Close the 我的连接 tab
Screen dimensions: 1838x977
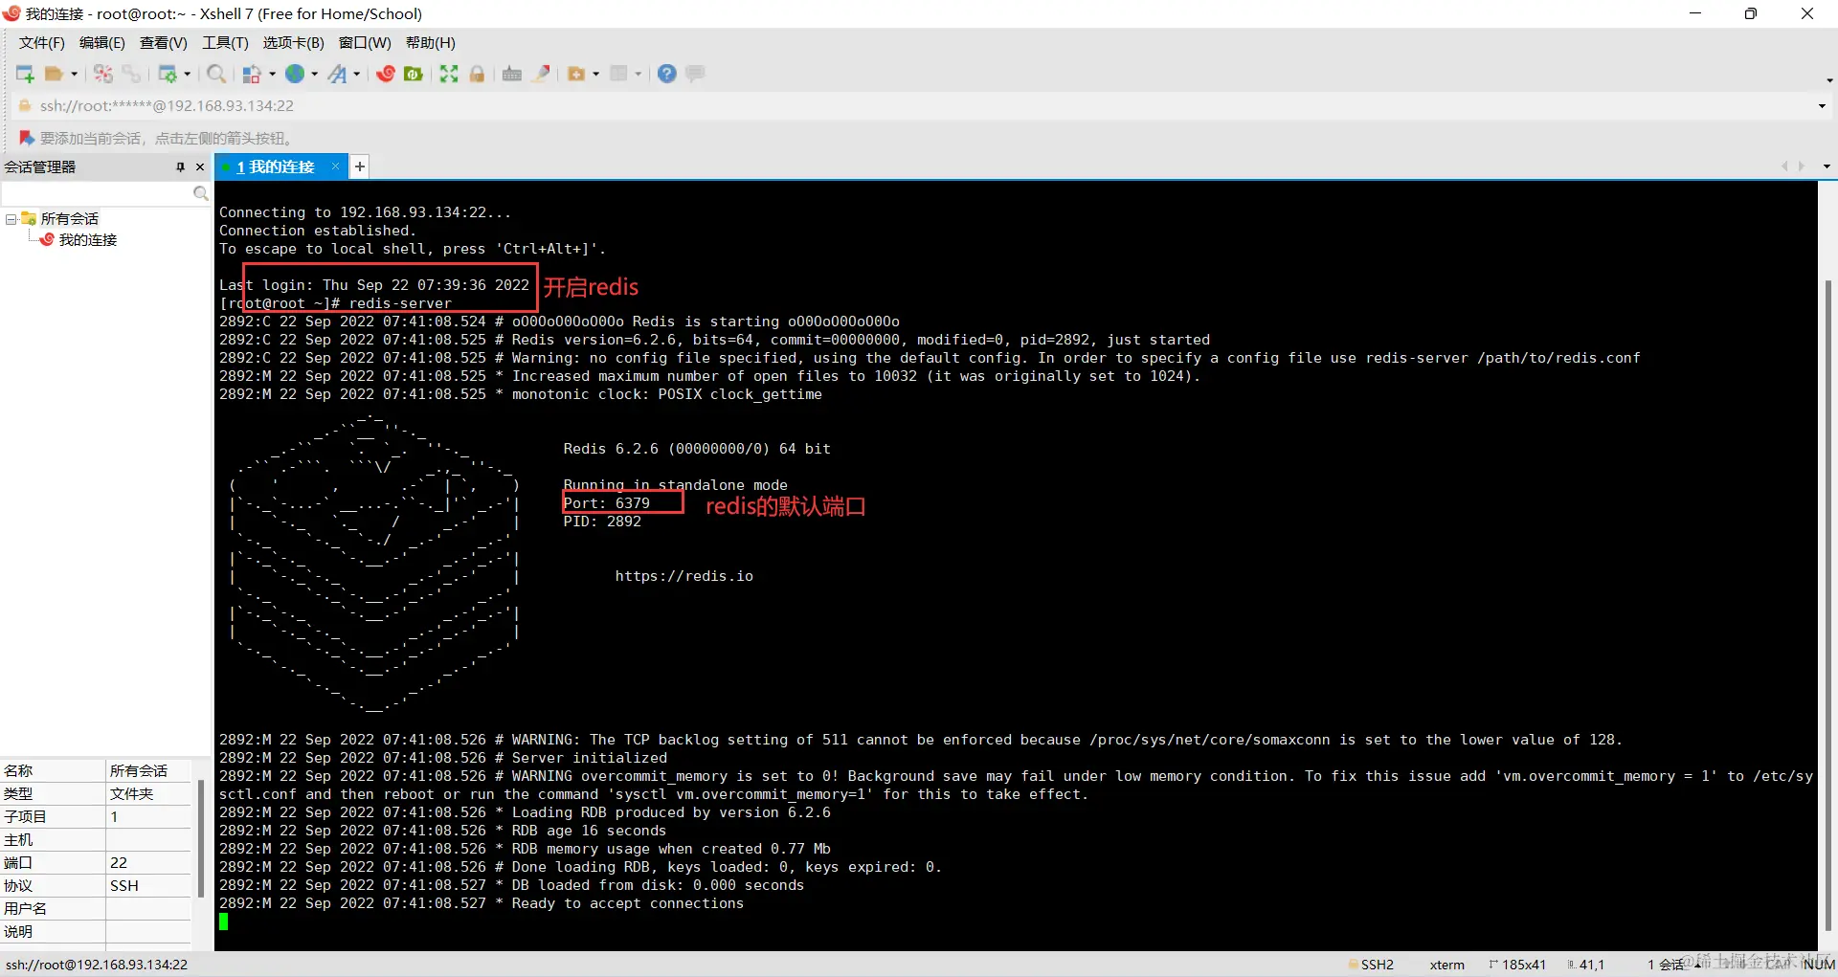(336, 167)
